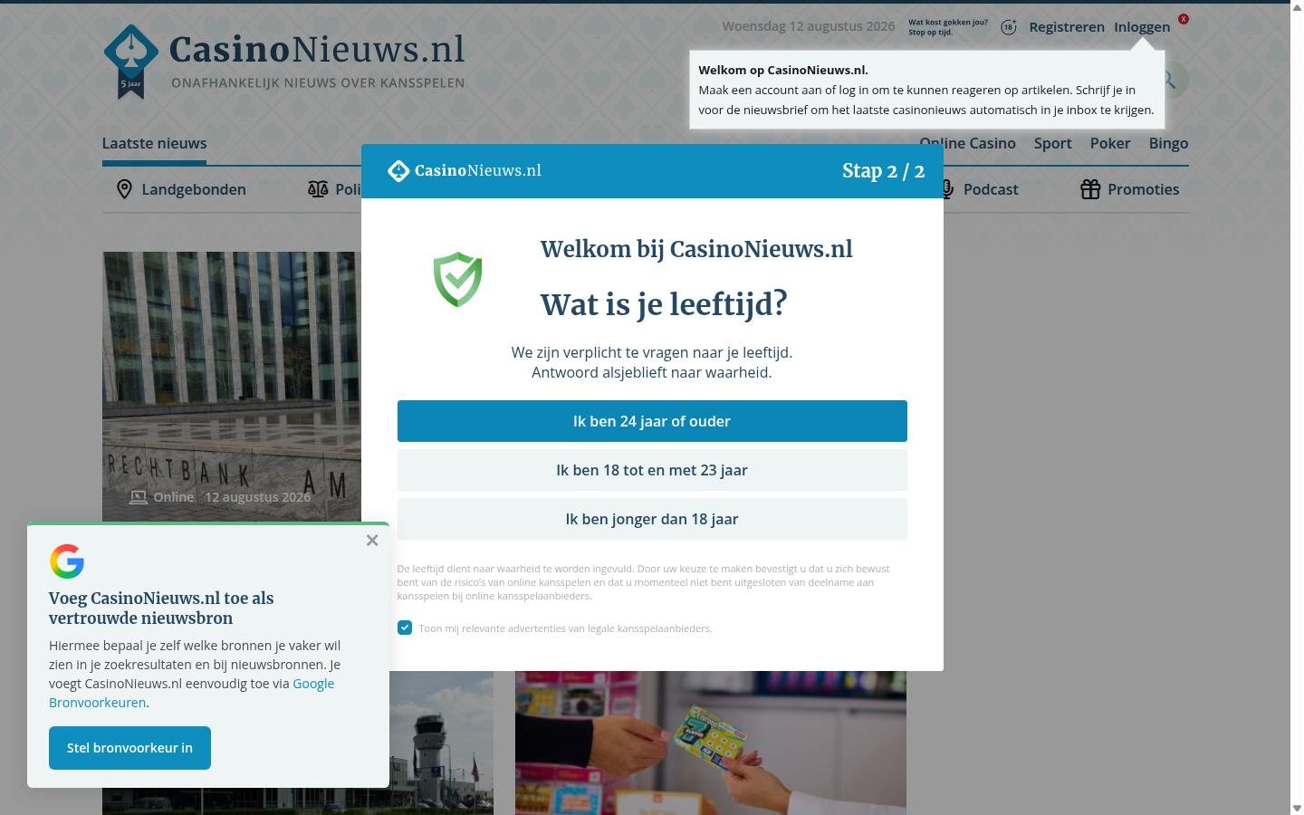Screen dimensions: 1304x815
Task: Open the Google Bronvoorkeuren link
Action: click(x=191, y=693)
